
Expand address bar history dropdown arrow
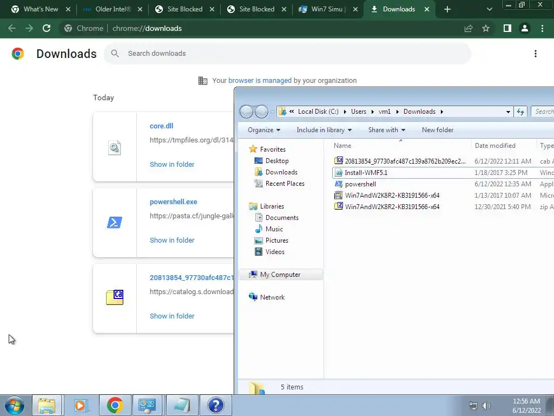(508, 112)
